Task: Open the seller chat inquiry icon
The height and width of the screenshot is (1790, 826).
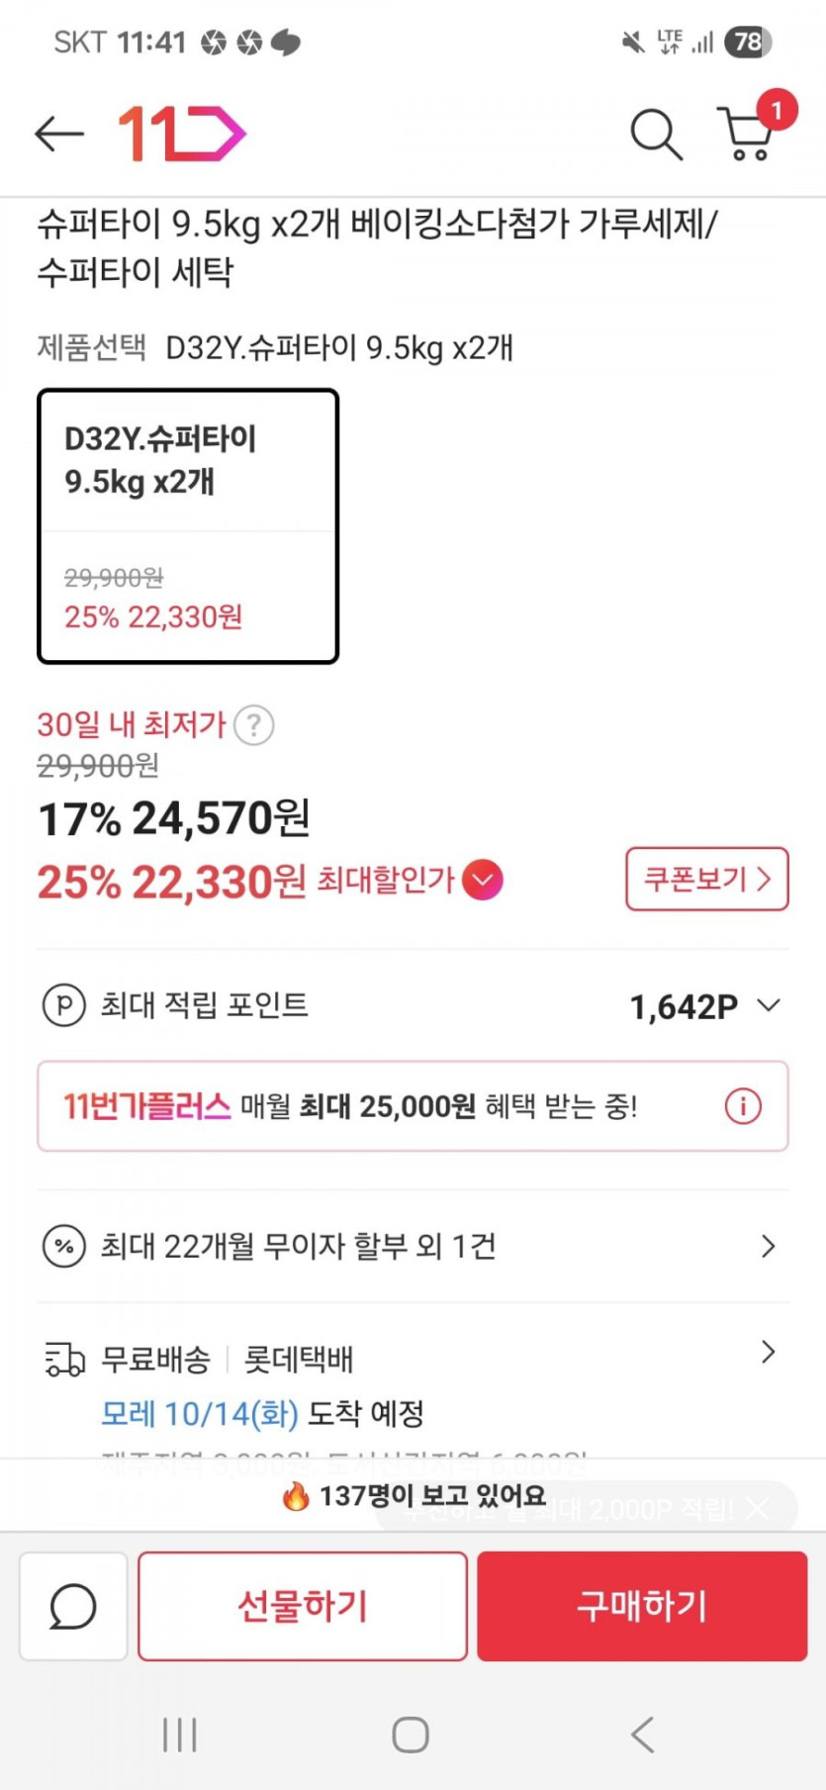Action: pyautogui.click(x=73, y=1606)
